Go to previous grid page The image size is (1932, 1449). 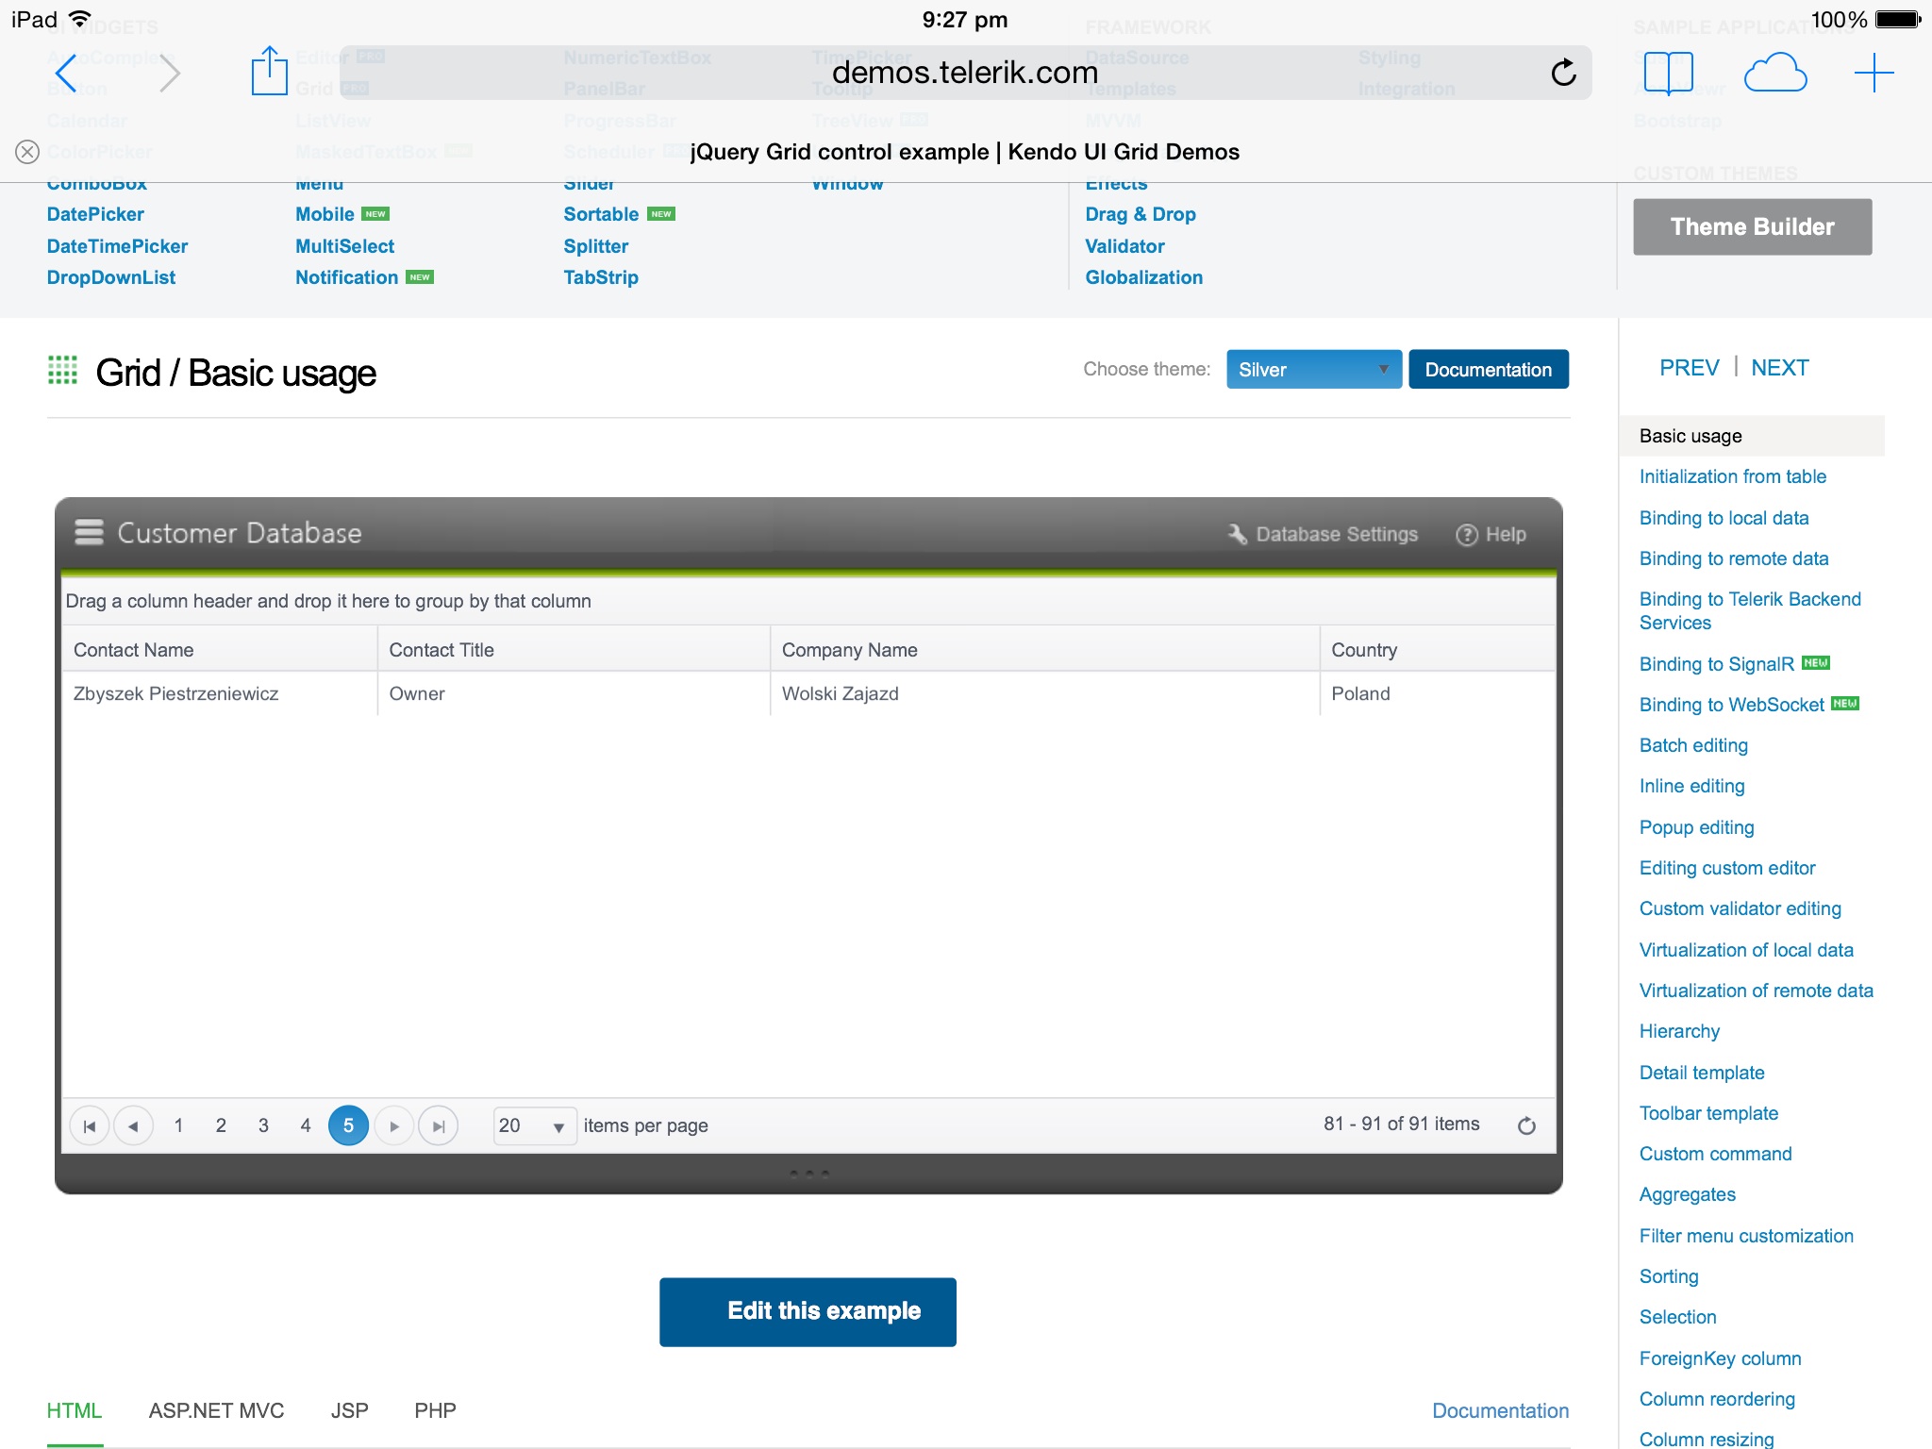133,1125
